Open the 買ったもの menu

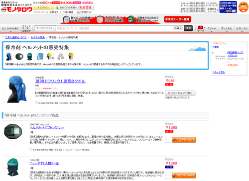227,29
